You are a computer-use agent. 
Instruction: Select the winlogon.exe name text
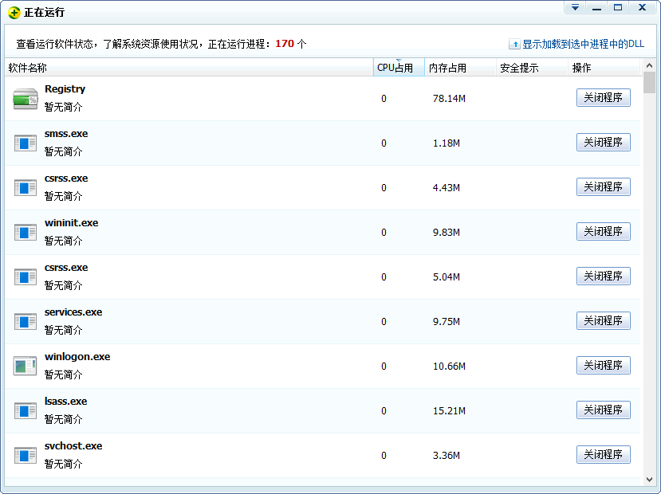tap(77, 357)
